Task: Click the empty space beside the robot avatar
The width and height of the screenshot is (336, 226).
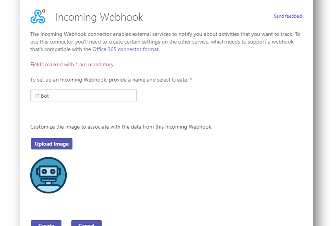Action: pos(172,175)
